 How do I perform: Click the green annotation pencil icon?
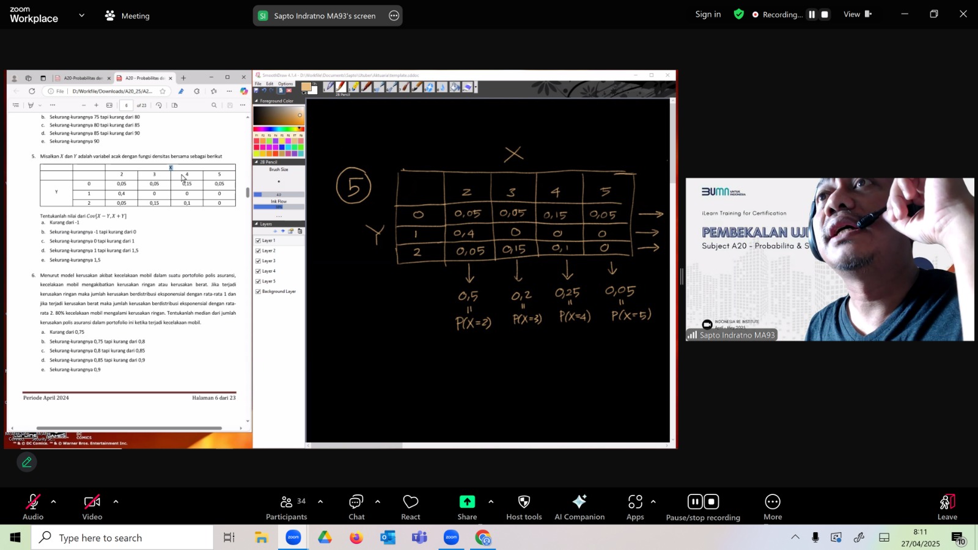point(27,463)
